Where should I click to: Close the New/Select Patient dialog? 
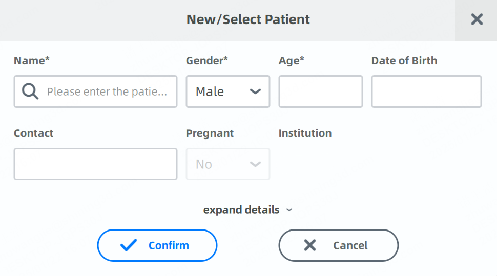[x=477, y=20]
